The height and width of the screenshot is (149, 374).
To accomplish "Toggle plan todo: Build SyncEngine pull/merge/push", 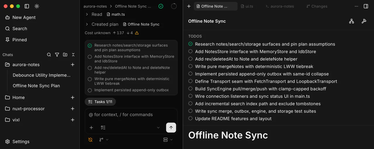I will [x=191, y=89].
